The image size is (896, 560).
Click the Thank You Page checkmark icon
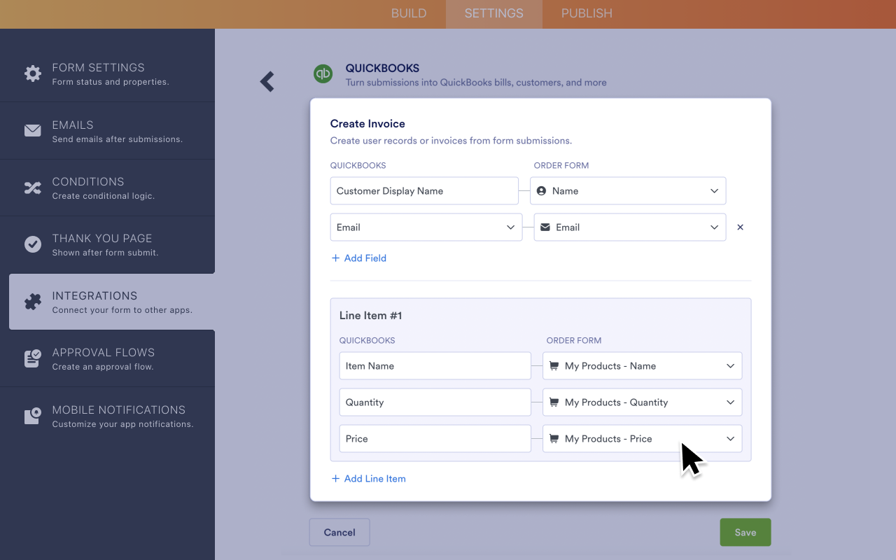(33, 244)
